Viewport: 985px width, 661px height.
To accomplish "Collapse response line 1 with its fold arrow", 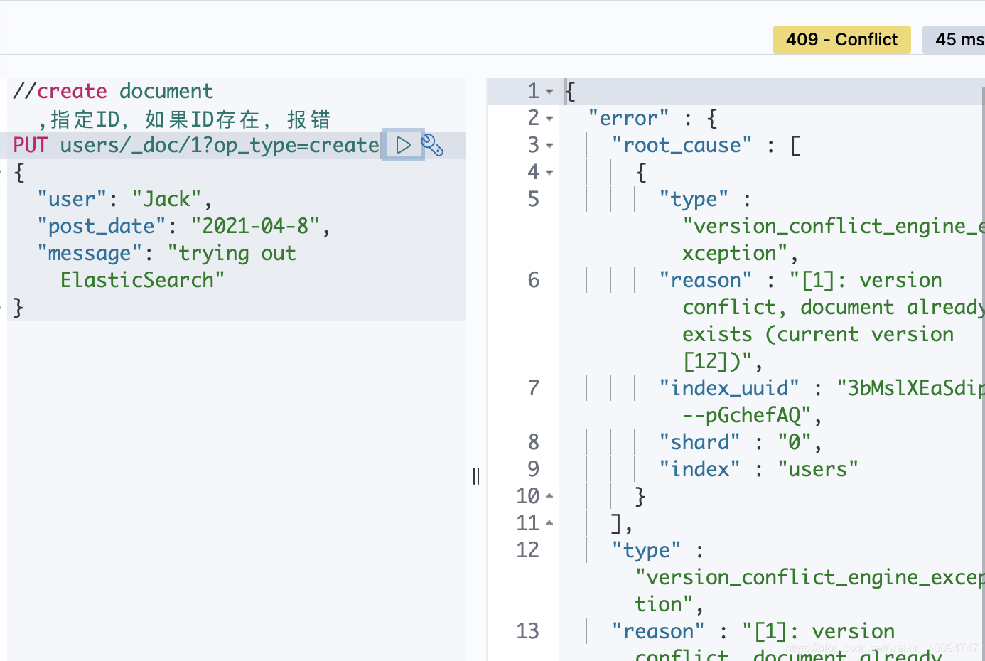I will pos(549,92).
